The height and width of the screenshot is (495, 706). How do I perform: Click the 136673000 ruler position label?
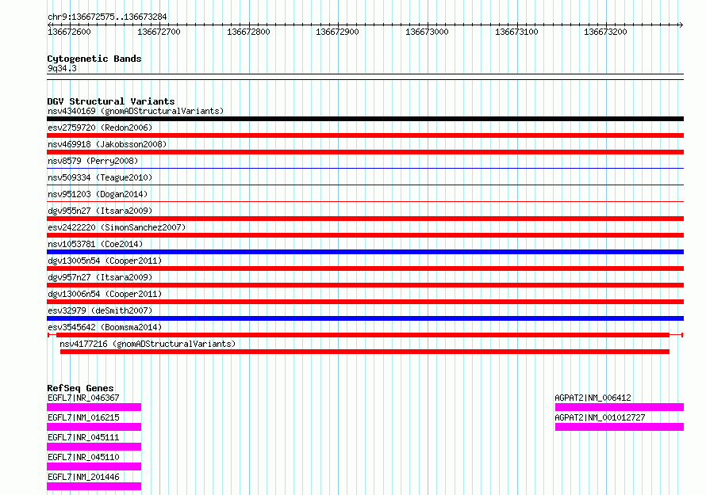coord(427,32)
